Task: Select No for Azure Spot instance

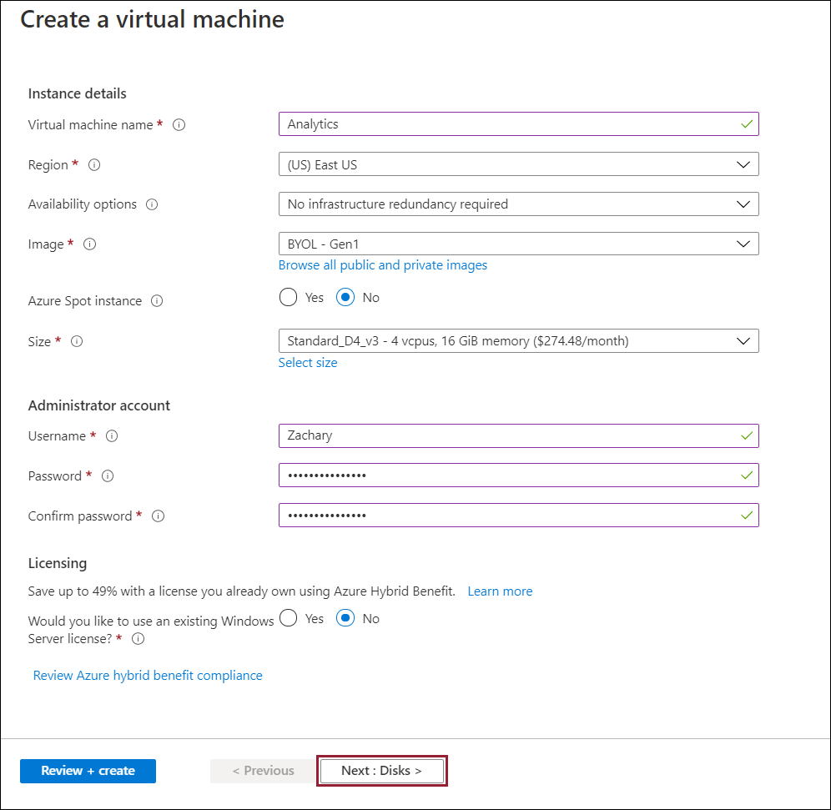Action: coord(345,298)
